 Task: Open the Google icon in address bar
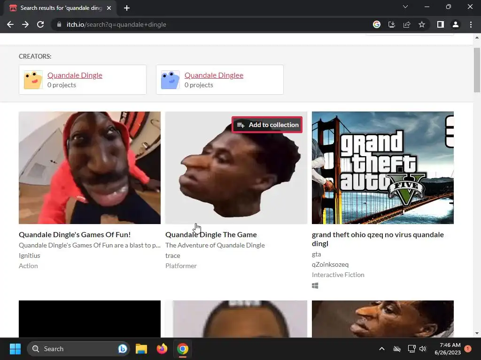click(376, 24)
